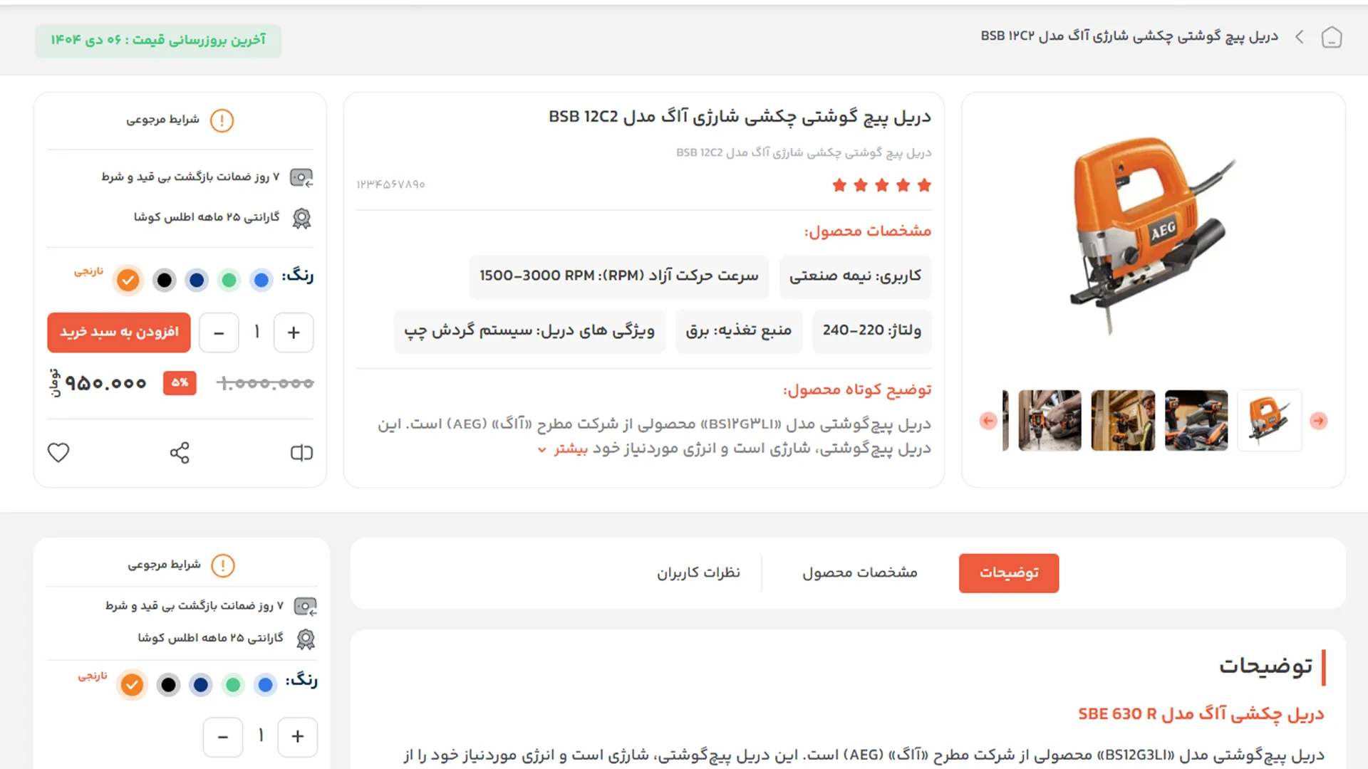The width and height of the screenshot is (1368, 769).
Task: Click the 1500-3000 RPM speed spec chip
Action: [619, 276]
